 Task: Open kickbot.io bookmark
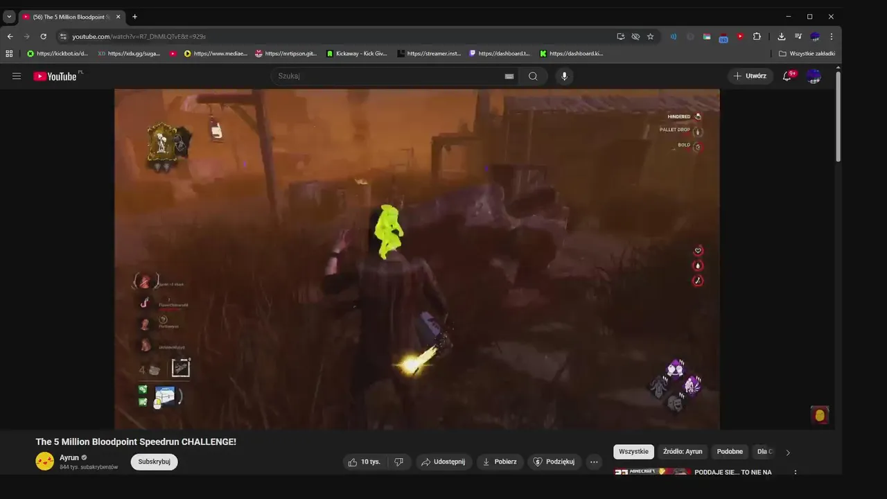point(58,53)
